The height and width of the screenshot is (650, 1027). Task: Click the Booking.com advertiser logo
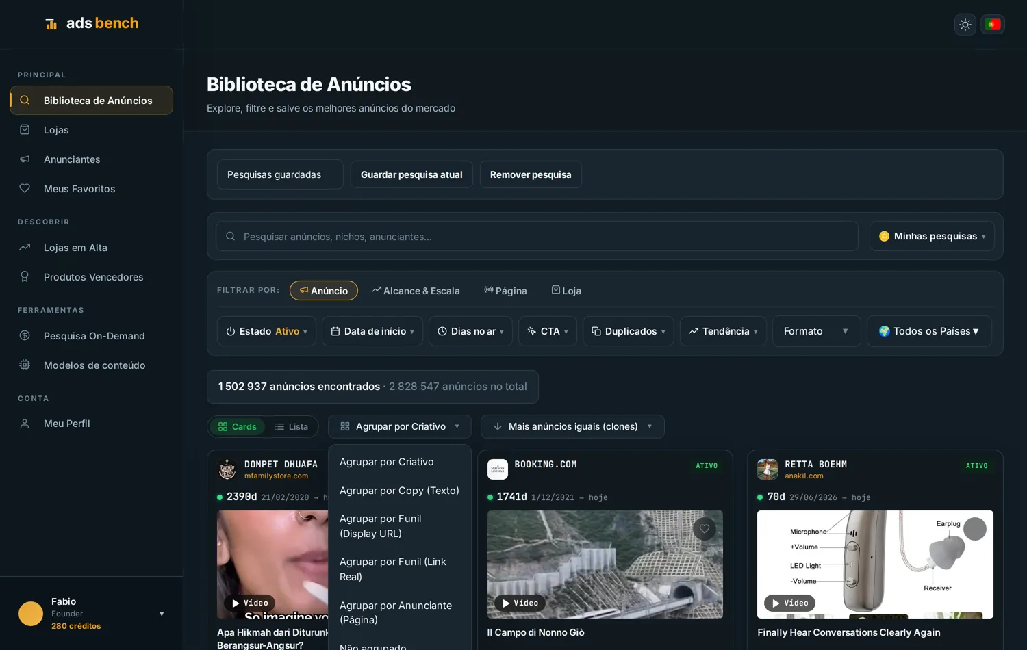[498, 469]
